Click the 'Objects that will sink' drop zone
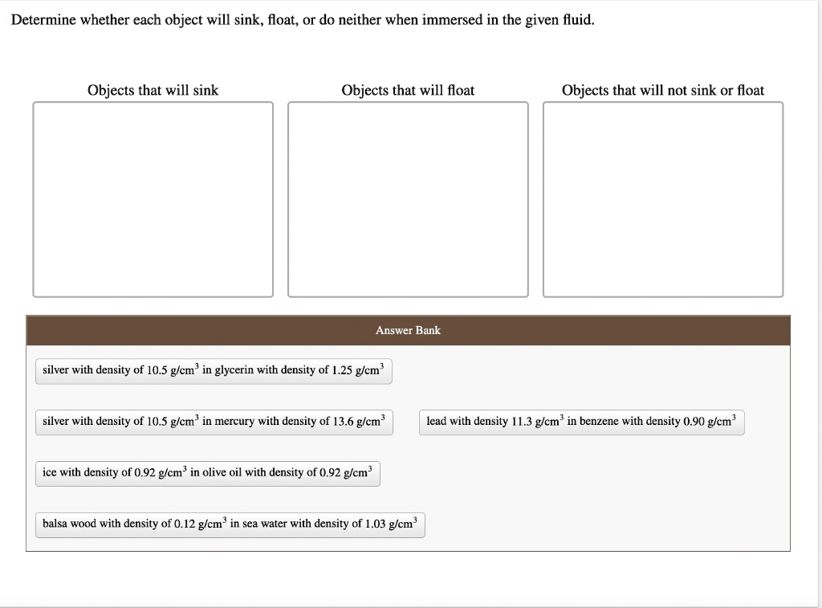 click(x=153, y=198)
